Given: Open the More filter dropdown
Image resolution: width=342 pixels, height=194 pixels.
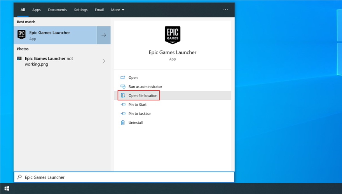Looking at the screenshot, I should click(117, 10).
